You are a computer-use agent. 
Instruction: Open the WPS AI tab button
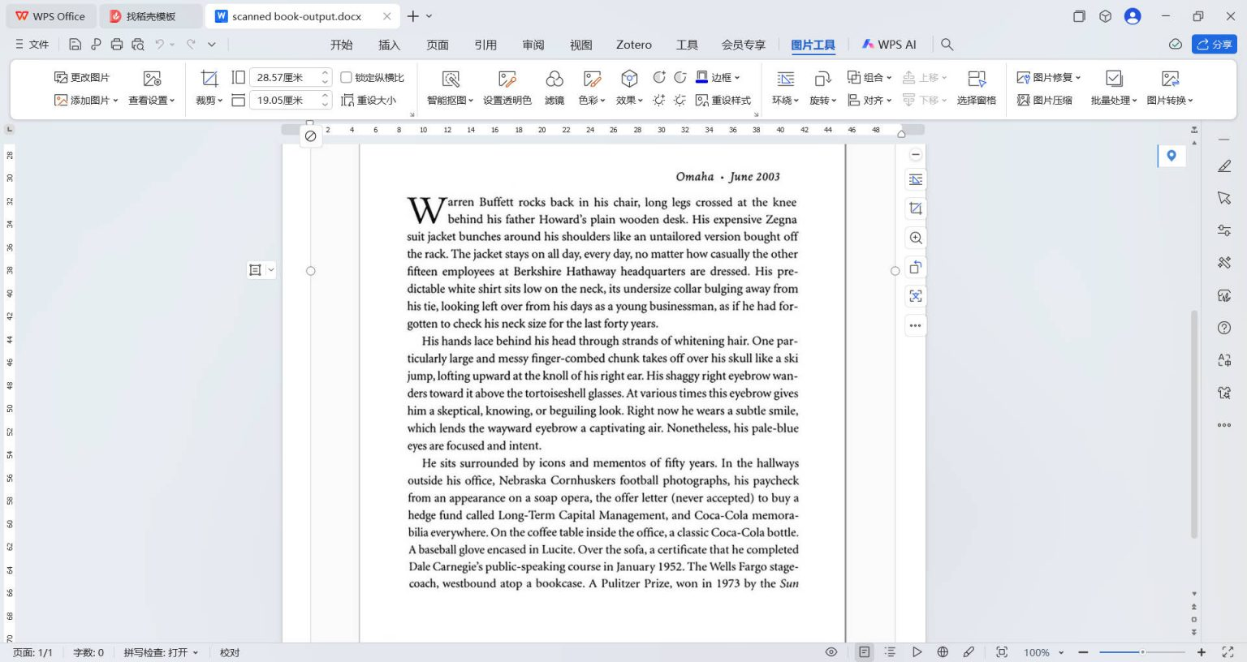pos(889,45)
